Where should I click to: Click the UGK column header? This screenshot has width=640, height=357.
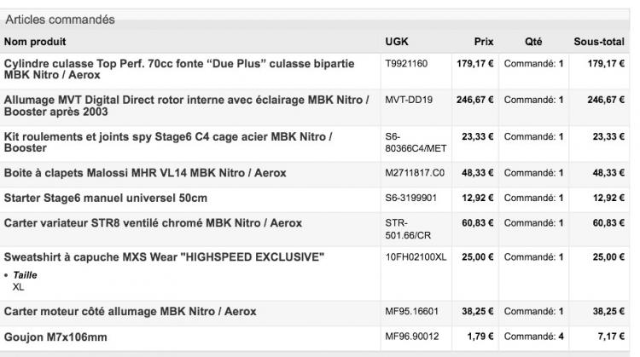click(x=397, y=42)
